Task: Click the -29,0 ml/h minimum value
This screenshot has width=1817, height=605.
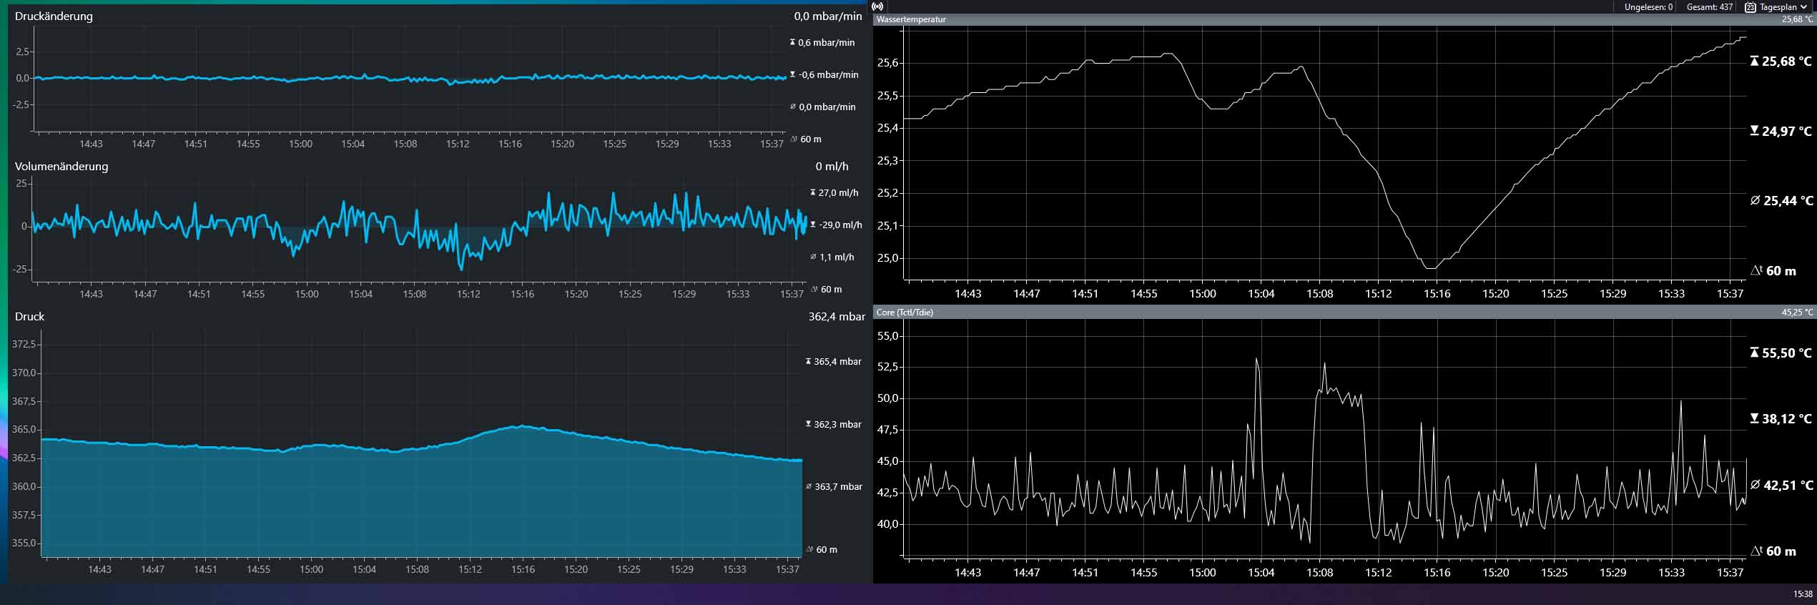Action: (841, 225)
